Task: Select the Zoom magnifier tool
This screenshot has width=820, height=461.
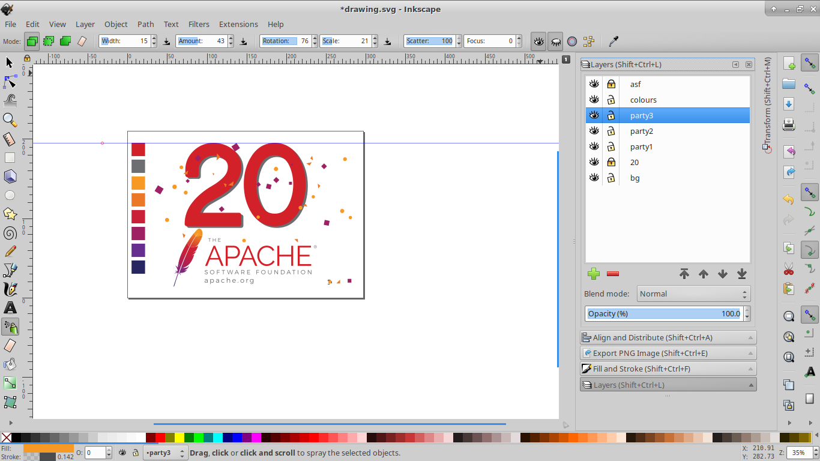Action: pos(10,119)
